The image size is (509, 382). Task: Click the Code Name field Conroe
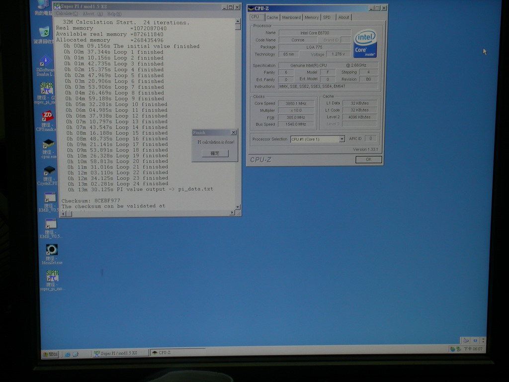[298, 40]
